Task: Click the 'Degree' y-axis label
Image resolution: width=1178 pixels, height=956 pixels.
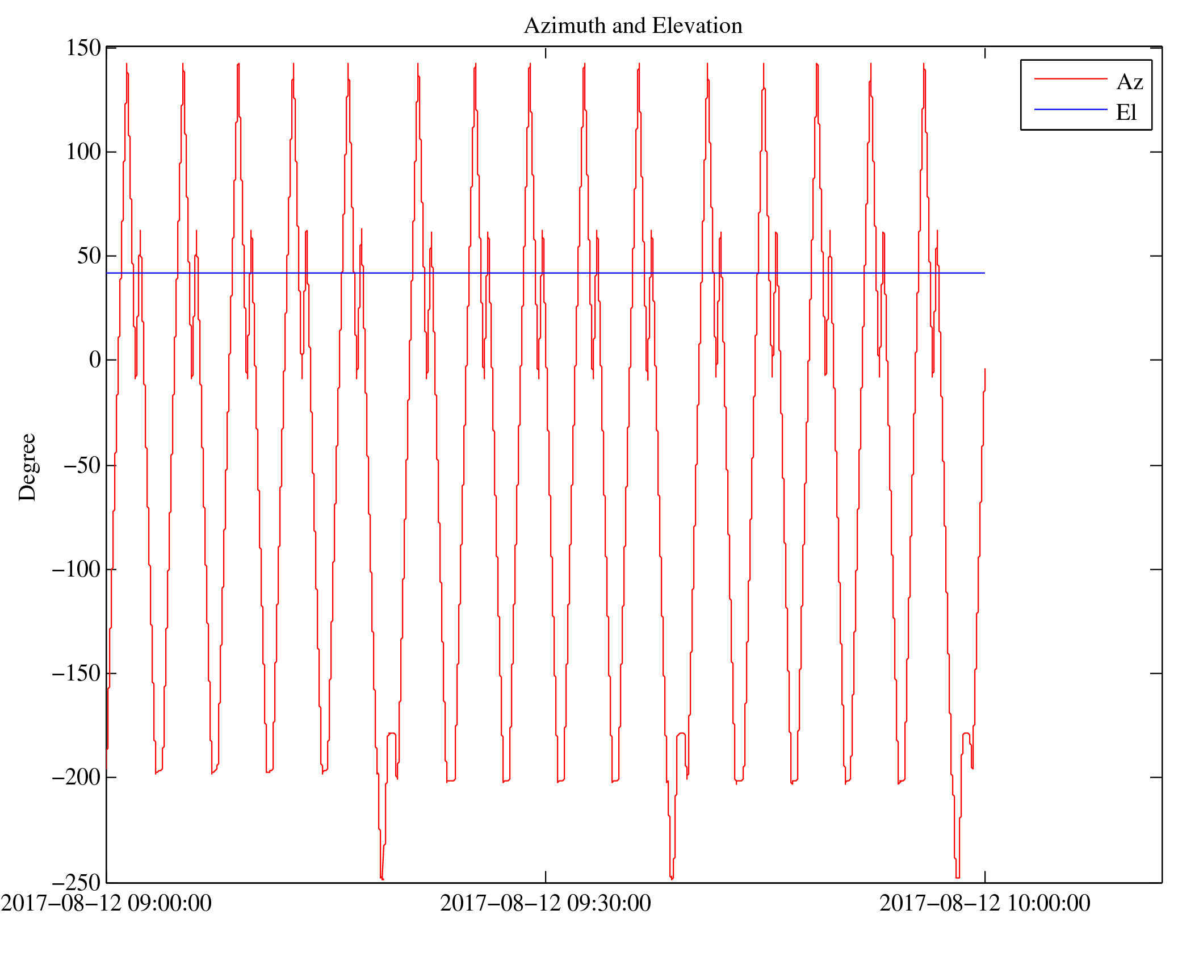Action: [x=28, y=467]
